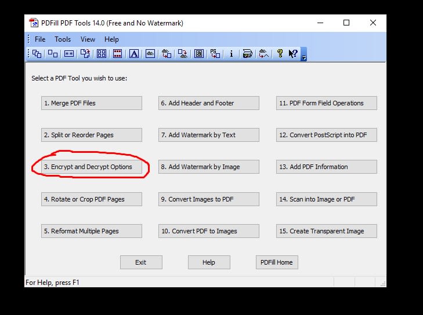Screen dimensions: 423x315
Task: Click the PDFill app icon in title bar
Action: coord(34,23)
